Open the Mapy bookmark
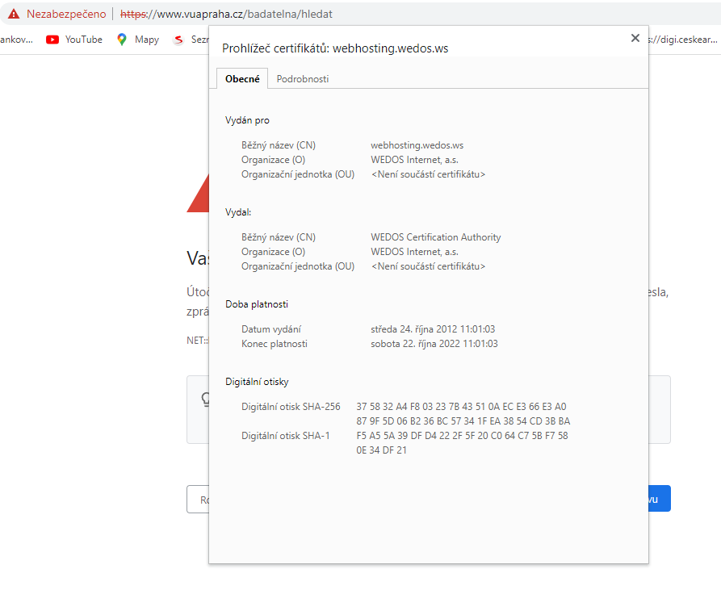This screenshot has width=721, height=590. click(x=137, y=39)
